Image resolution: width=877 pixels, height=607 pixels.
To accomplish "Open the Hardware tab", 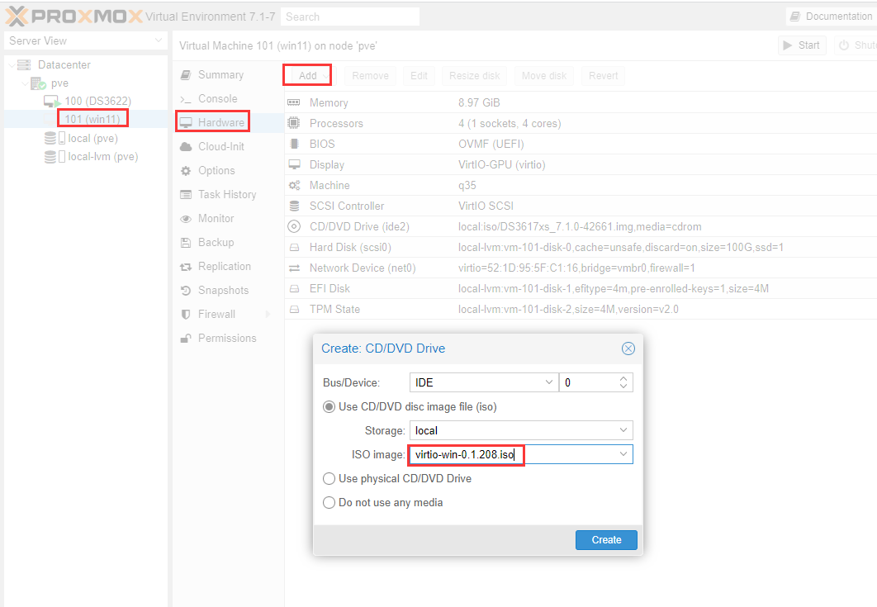I will point(220,123).
